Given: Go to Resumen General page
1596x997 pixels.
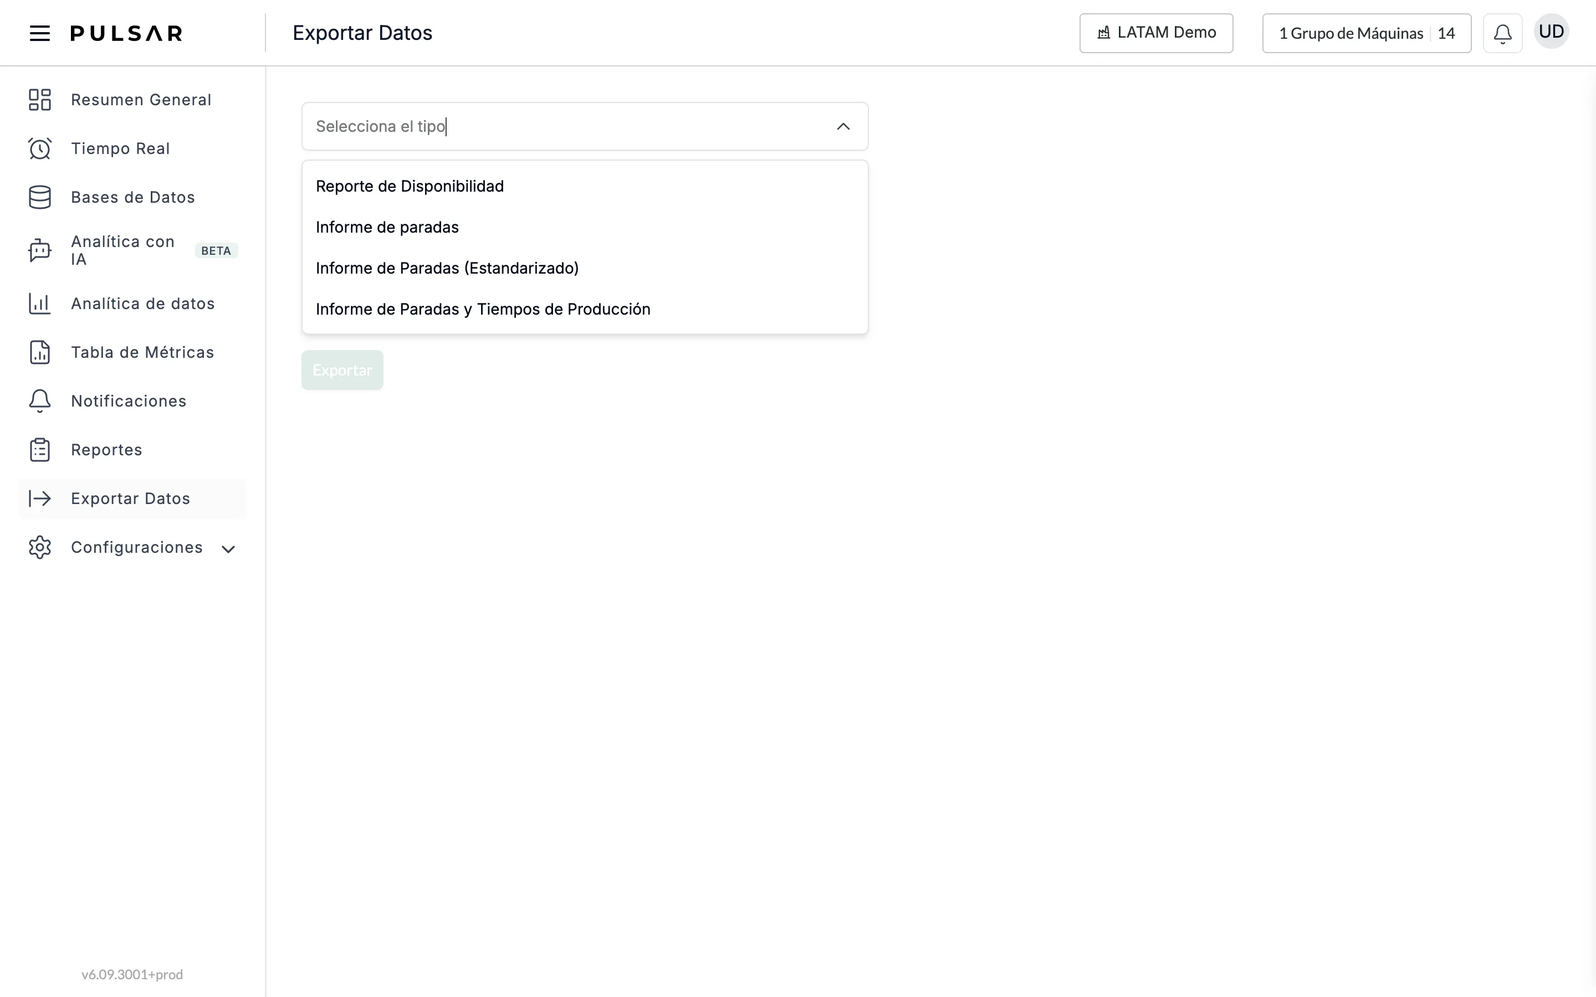Looking at the screenshot, I should point(141,100).
